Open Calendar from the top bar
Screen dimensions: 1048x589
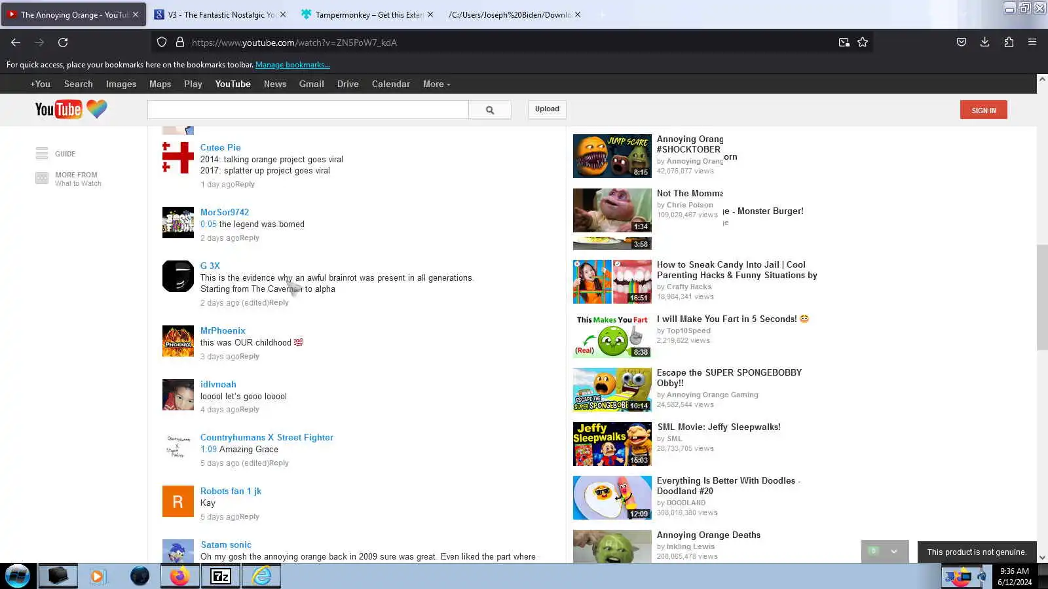point(391,84)
